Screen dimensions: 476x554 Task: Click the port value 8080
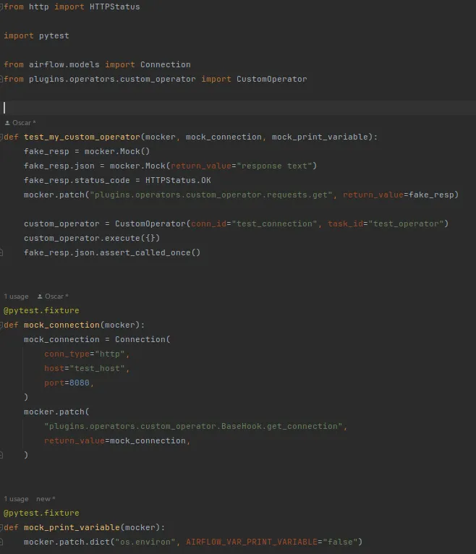pos(80,383)
